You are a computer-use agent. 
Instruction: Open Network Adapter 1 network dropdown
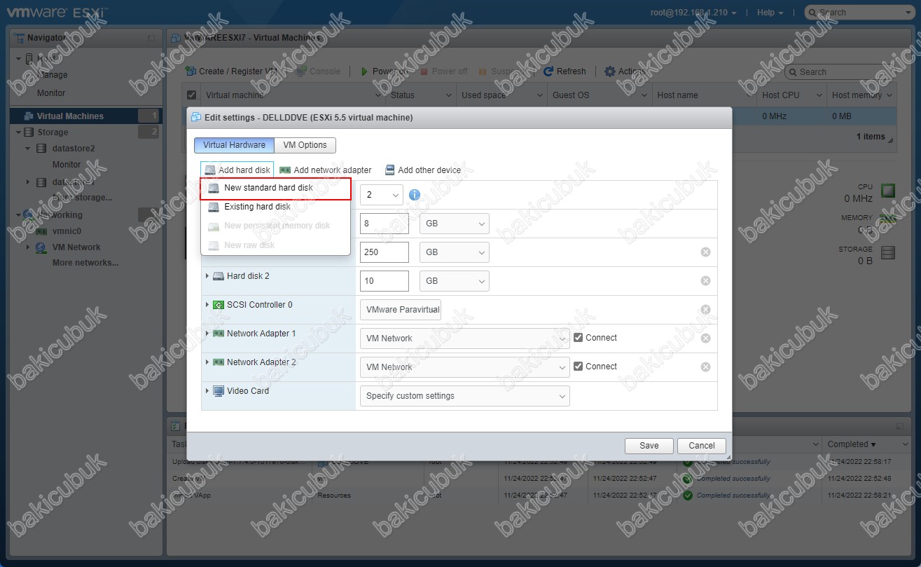point(465,339)
